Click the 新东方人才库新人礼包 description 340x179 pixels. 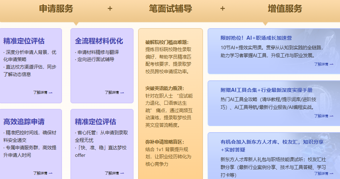(x=273, y=167)
